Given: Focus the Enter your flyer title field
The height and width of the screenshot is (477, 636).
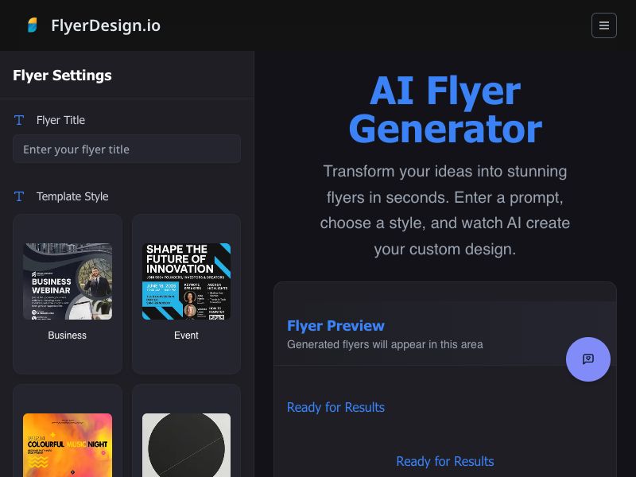Looking at the screenshot, I should (126, 149).
